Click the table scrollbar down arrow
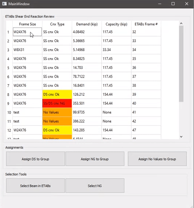This screenshot has width=194, height=208. click(x=181, y=137)
